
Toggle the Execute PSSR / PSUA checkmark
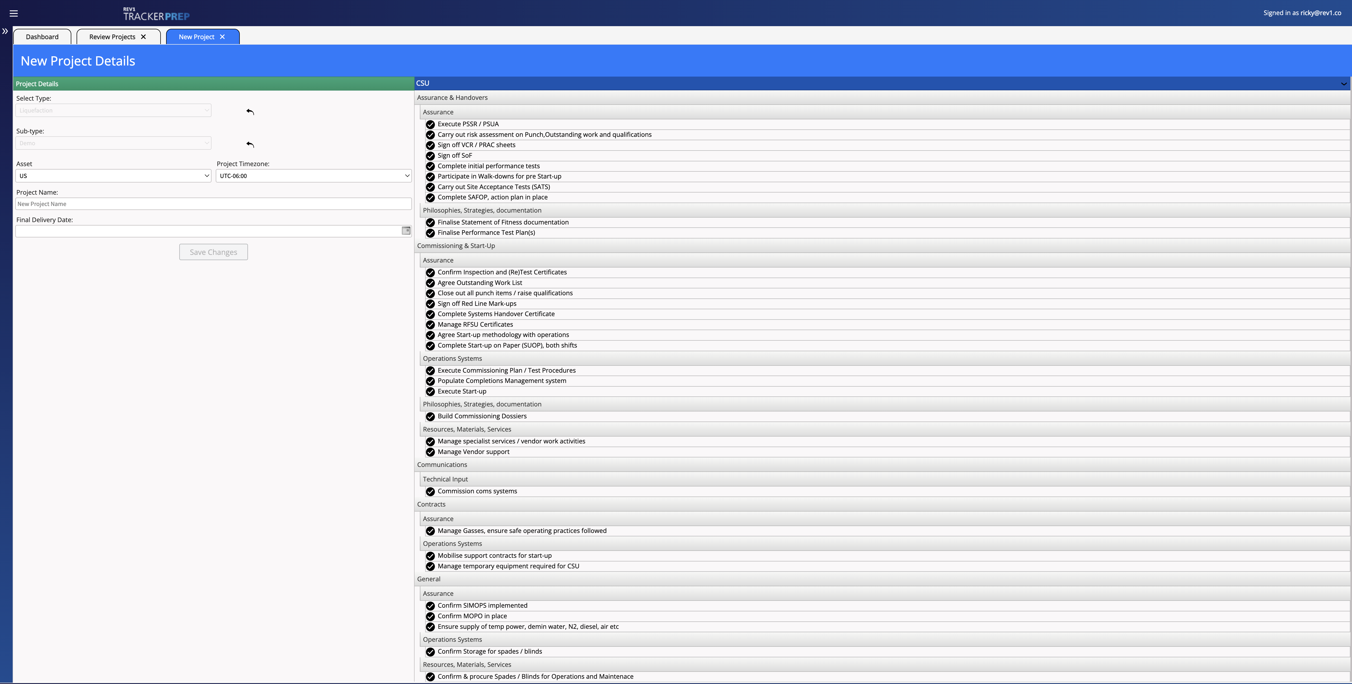pos(430,124)
